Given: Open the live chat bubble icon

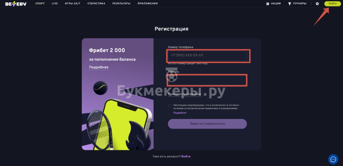Looking at the screenshot, I should tap(333, 159).
